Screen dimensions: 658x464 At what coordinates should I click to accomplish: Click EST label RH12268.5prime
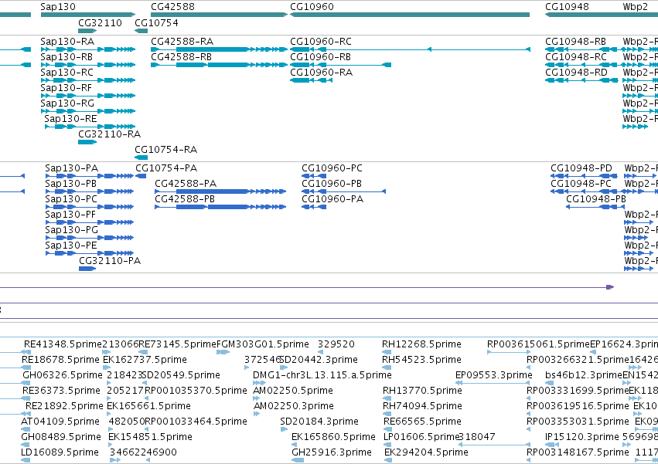point(421,344)
